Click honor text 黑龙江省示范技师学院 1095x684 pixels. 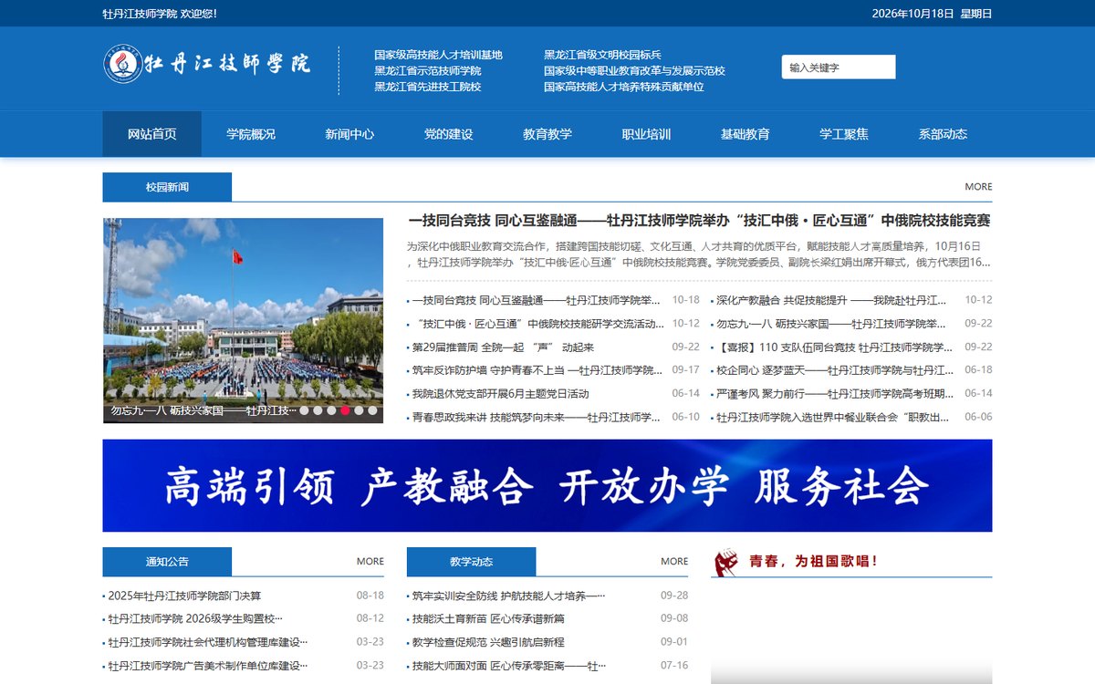click(427, 71)
